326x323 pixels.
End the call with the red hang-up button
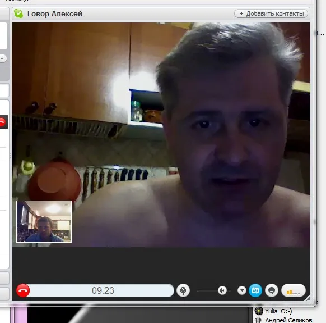pyautogui.click(x=23, y=290)
